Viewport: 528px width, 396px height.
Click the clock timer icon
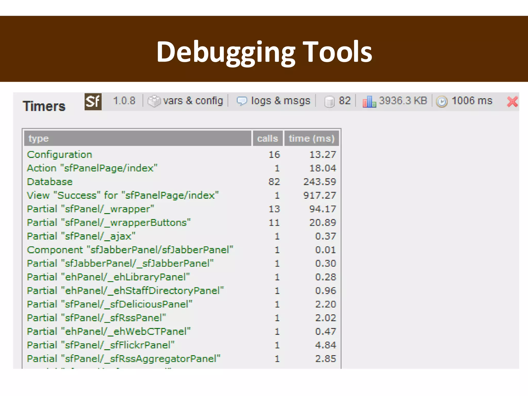point(442,101)
